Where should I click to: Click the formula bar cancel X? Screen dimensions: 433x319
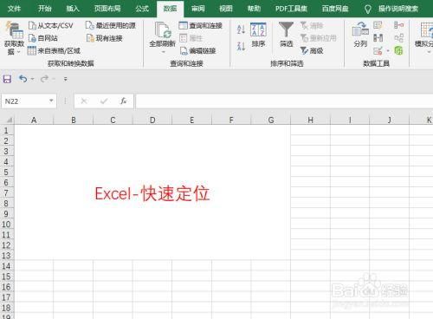point(84,101)
